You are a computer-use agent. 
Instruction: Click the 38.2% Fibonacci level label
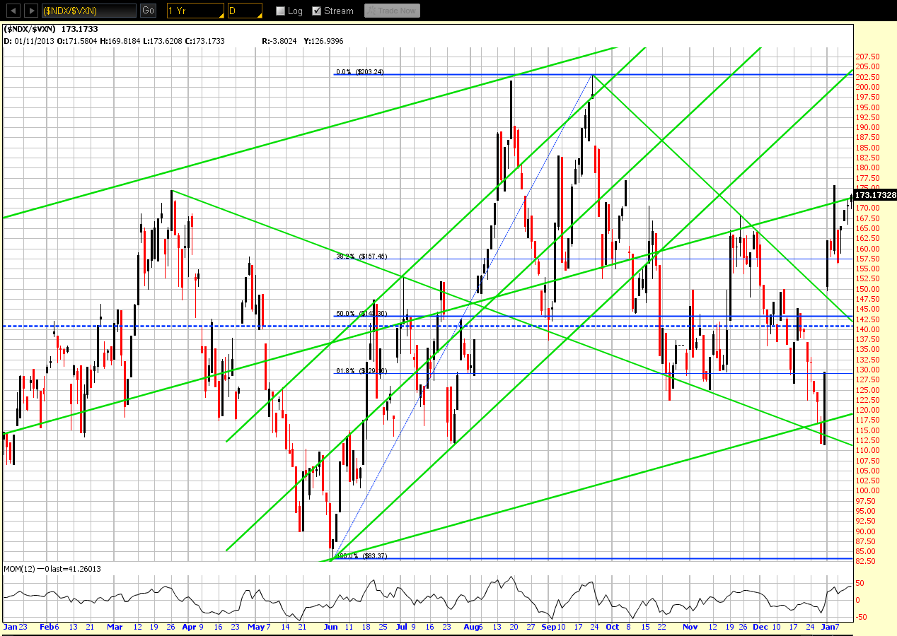[x=360, y=257]
